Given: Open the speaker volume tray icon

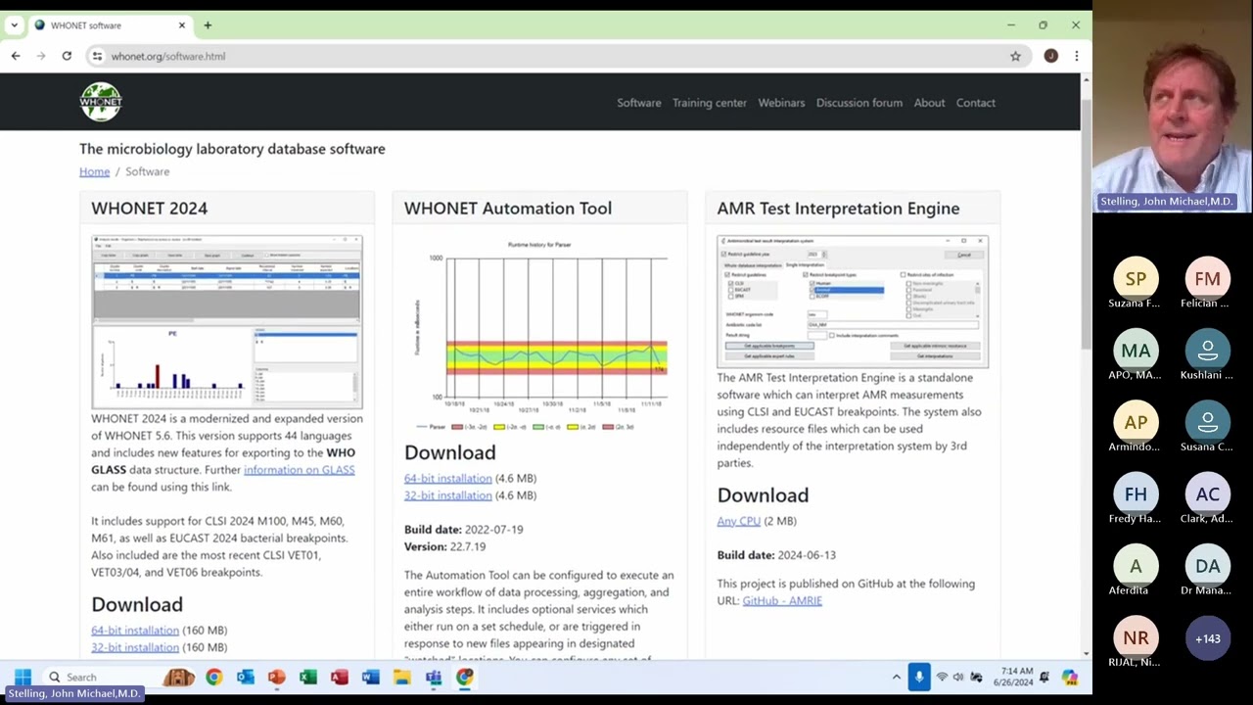Looking at the screenshot, I should point(958,677).
